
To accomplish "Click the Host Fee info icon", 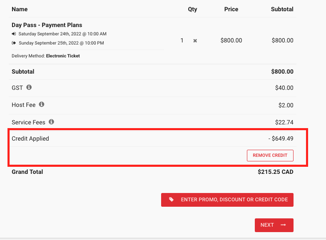I will tap(42, 104).
